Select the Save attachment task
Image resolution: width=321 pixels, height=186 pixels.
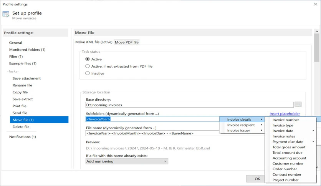(x=26, y=78)
